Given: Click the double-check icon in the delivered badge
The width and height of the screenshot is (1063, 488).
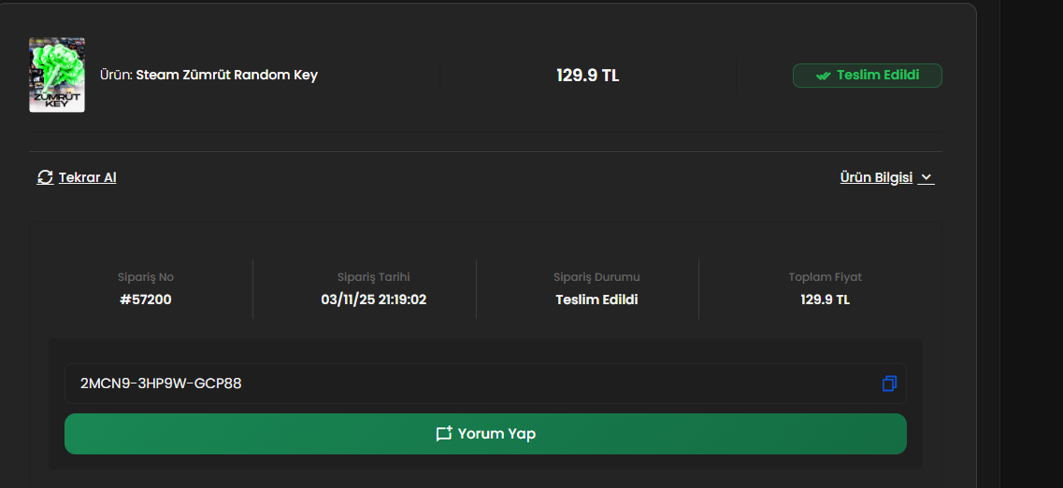Looking at the screenshot, I should pos(823,76).
